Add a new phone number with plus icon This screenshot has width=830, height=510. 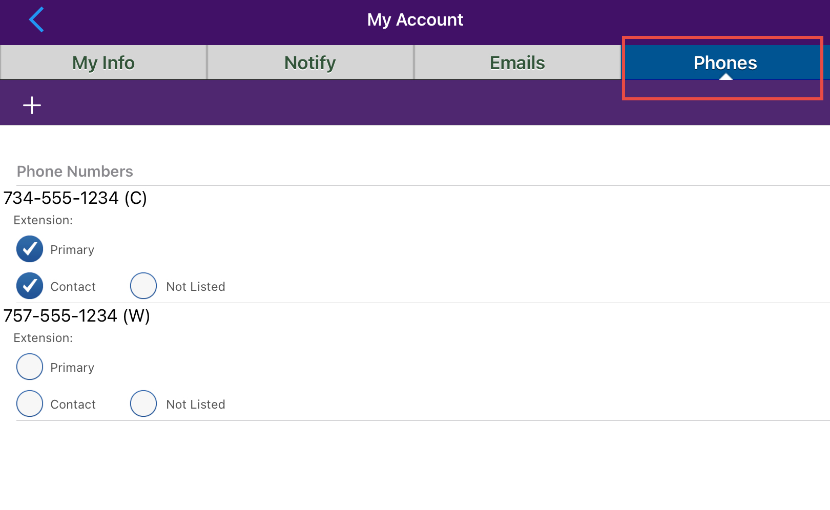pyautogui.click(x=32, y=105)
